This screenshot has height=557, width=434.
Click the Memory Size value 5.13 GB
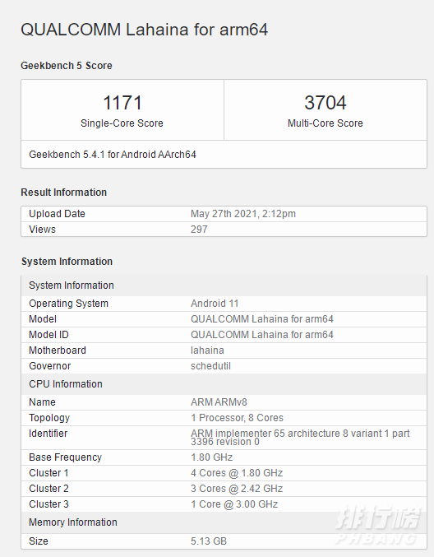(x=209, y=541)
